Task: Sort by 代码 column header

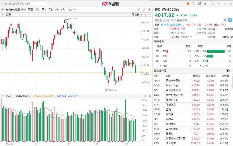Action: pyautogui.click(x=156, y=76)
